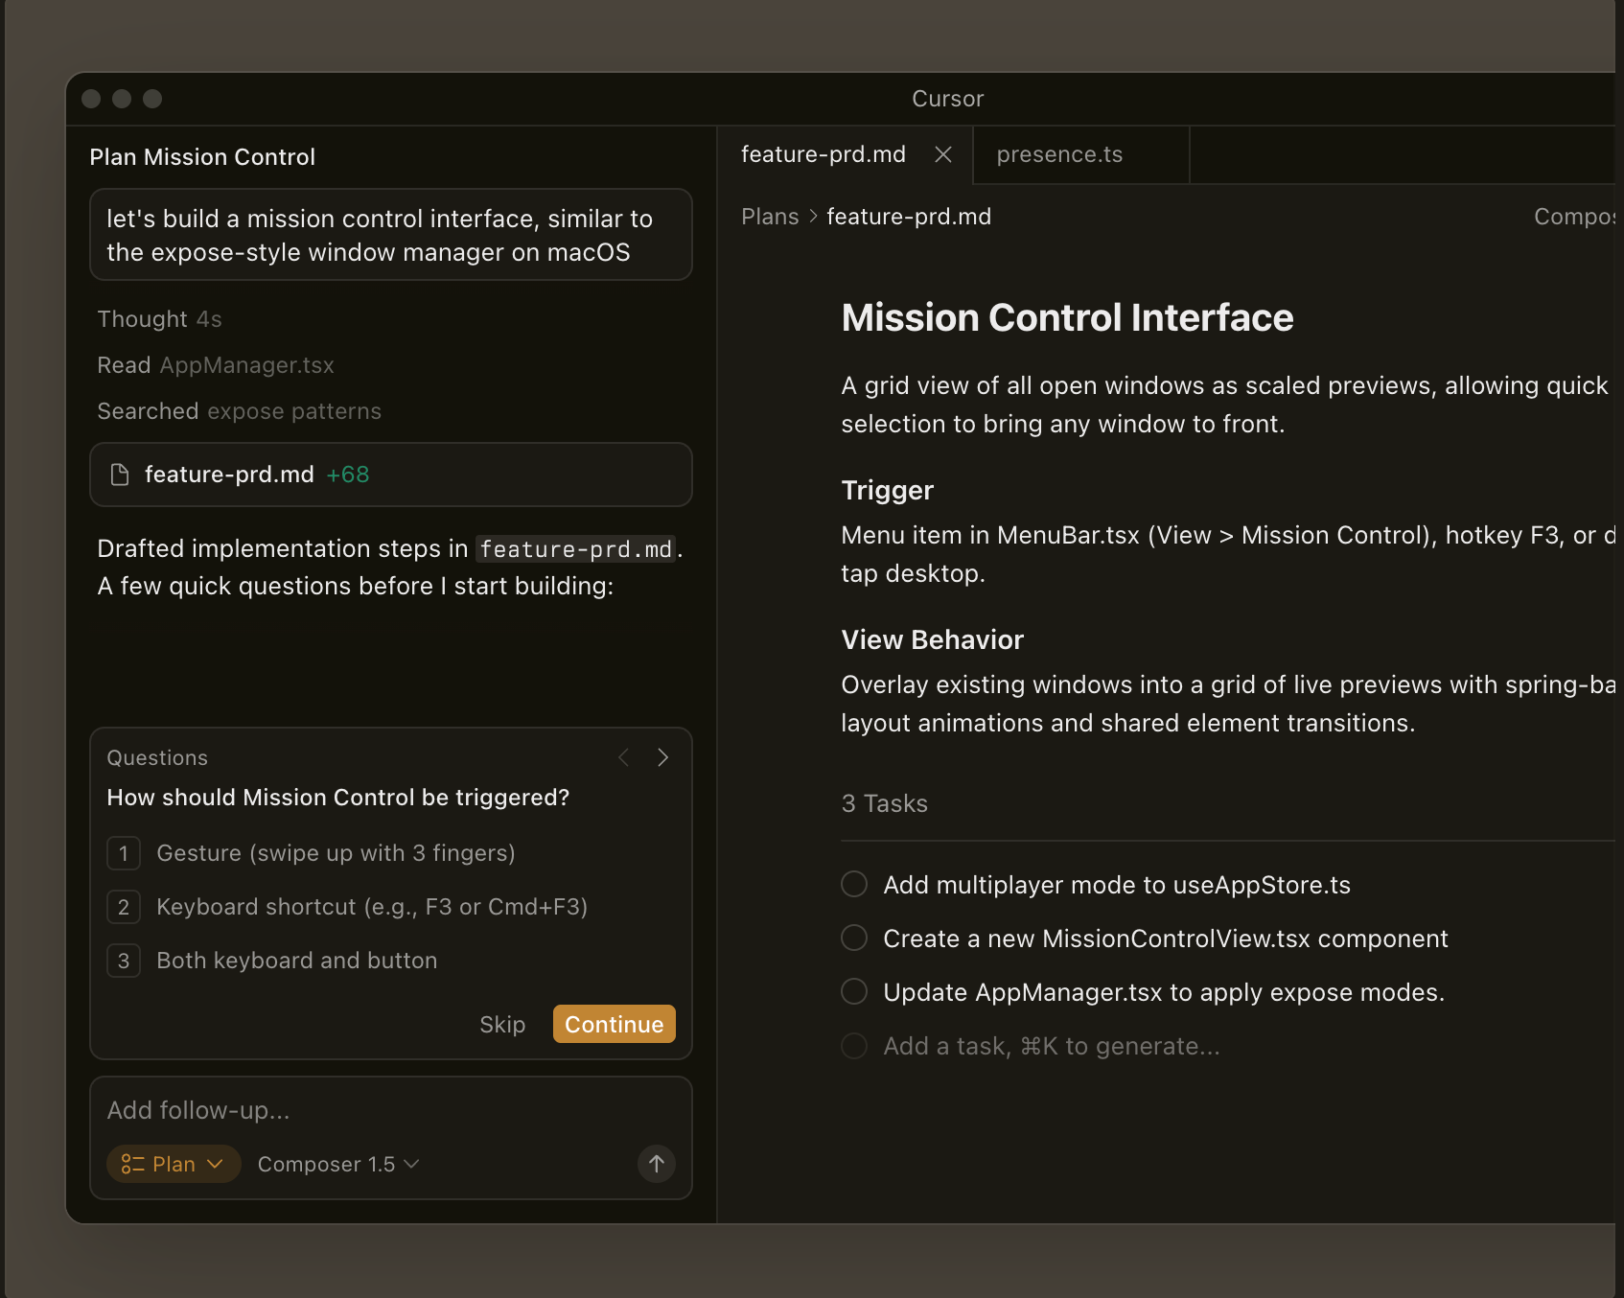1624x1298 pixels.
Task: Select number 2 key badge for Keyboard shortcut
Action: (x=124, y=907)
